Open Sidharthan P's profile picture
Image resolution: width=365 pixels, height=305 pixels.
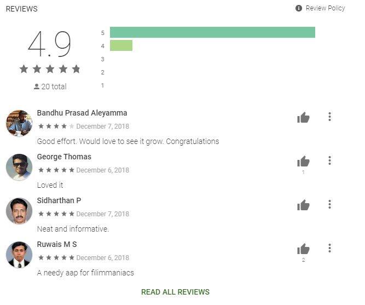pyautogui.click(x=19, y=211)
